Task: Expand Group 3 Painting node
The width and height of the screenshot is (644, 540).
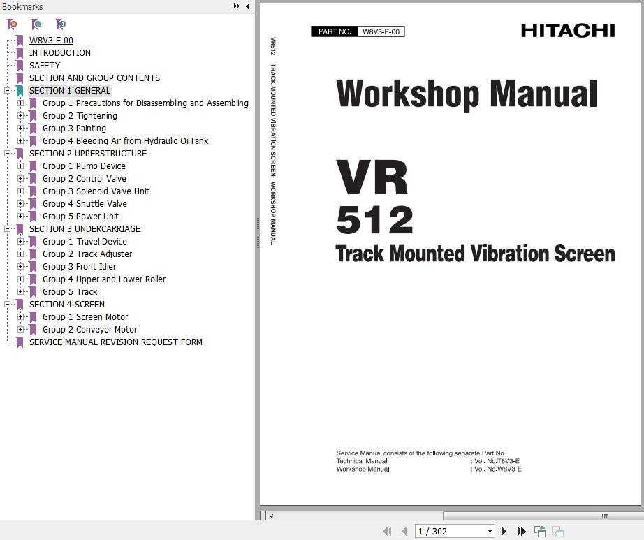Action: click(x=20, y=128)
